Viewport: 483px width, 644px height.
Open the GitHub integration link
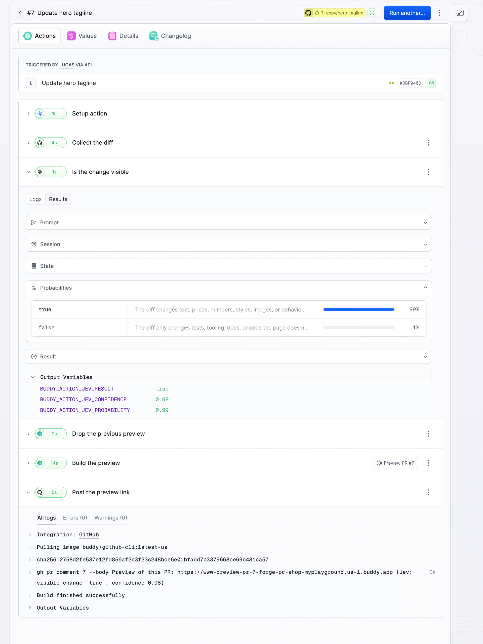pyautogui.click(x=89, y=535)
